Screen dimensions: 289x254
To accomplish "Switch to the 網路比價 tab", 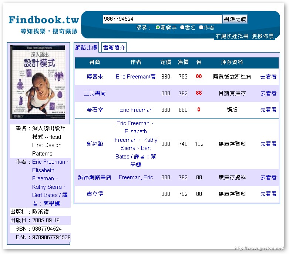I will (86, 48).
